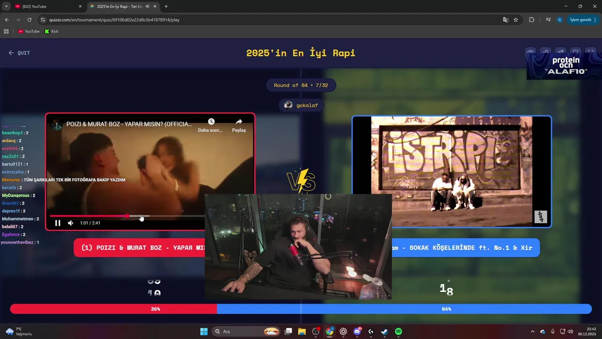This screenshot has width=602, height=339.
Task: Open the YouTube bookmark
Action: pyautogui.click(x=29, y=32)
